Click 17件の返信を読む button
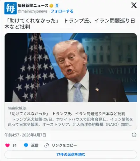 tap(71, 155)
